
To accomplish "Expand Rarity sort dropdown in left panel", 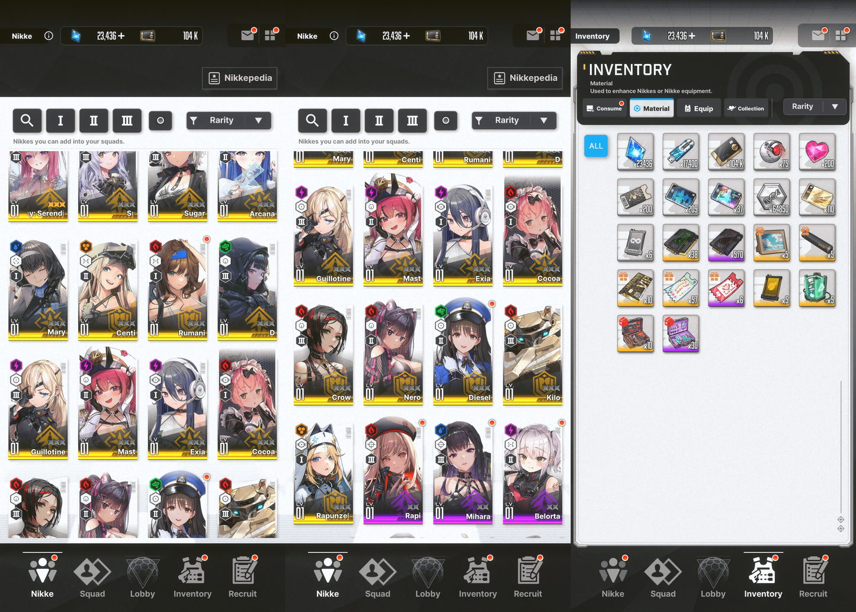I will [x=229, y=120].
